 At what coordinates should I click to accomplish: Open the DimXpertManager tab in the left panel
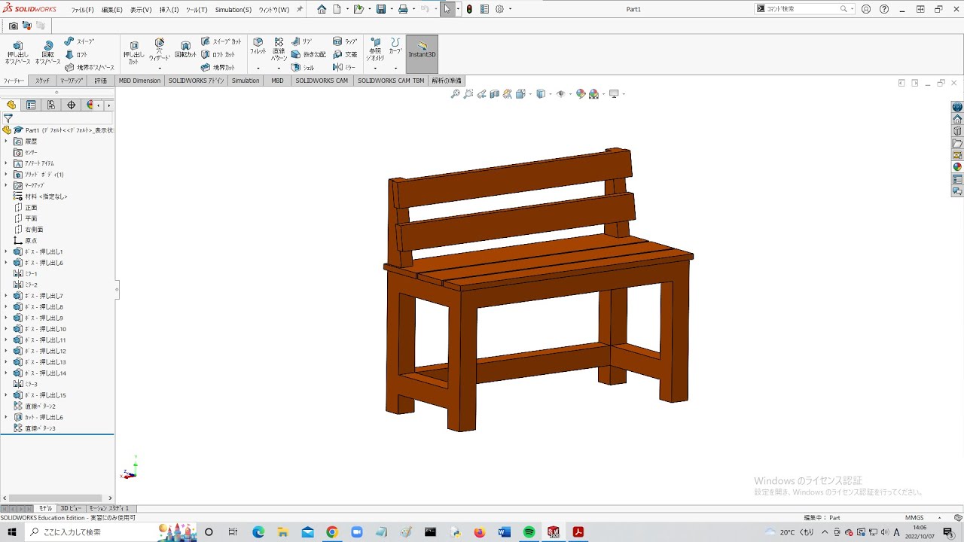point(72,105)
